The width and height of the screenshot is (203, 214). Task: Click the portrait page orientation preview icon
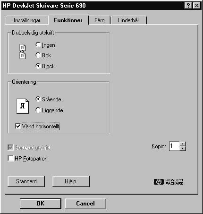(x=23, y=106)
